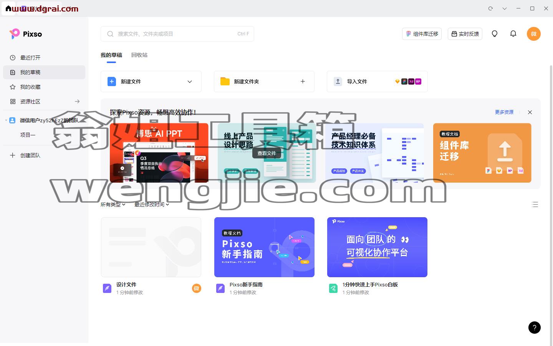Viewport: 553px width, 346px height.
Task: Open 产品经理必备技术知识体系 card
Action: click(x=374, y=153)
